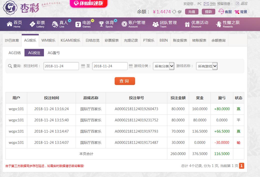The image size is (260, 177).
Task: Click bet number A00002181124019231752
Action: point(136,120)
